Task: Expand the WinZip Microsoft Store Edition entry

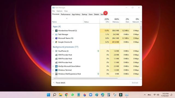Action: click(53, 66)
